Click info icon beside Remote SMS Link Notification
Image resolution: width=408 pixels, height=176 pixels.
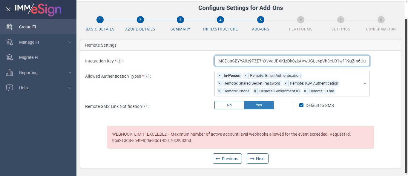[x=145, y=106]
